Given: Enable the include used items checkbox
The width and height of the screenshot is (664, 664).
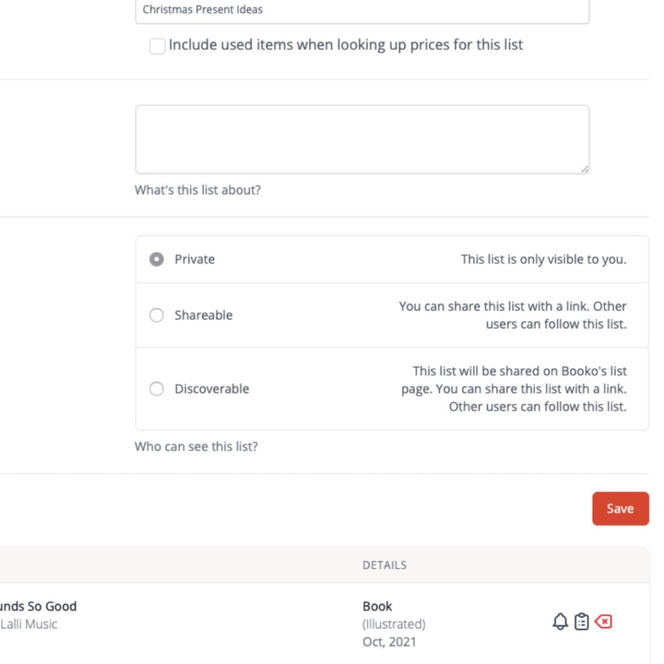Looking at the screenshot, I should click(x=157, y=46).
